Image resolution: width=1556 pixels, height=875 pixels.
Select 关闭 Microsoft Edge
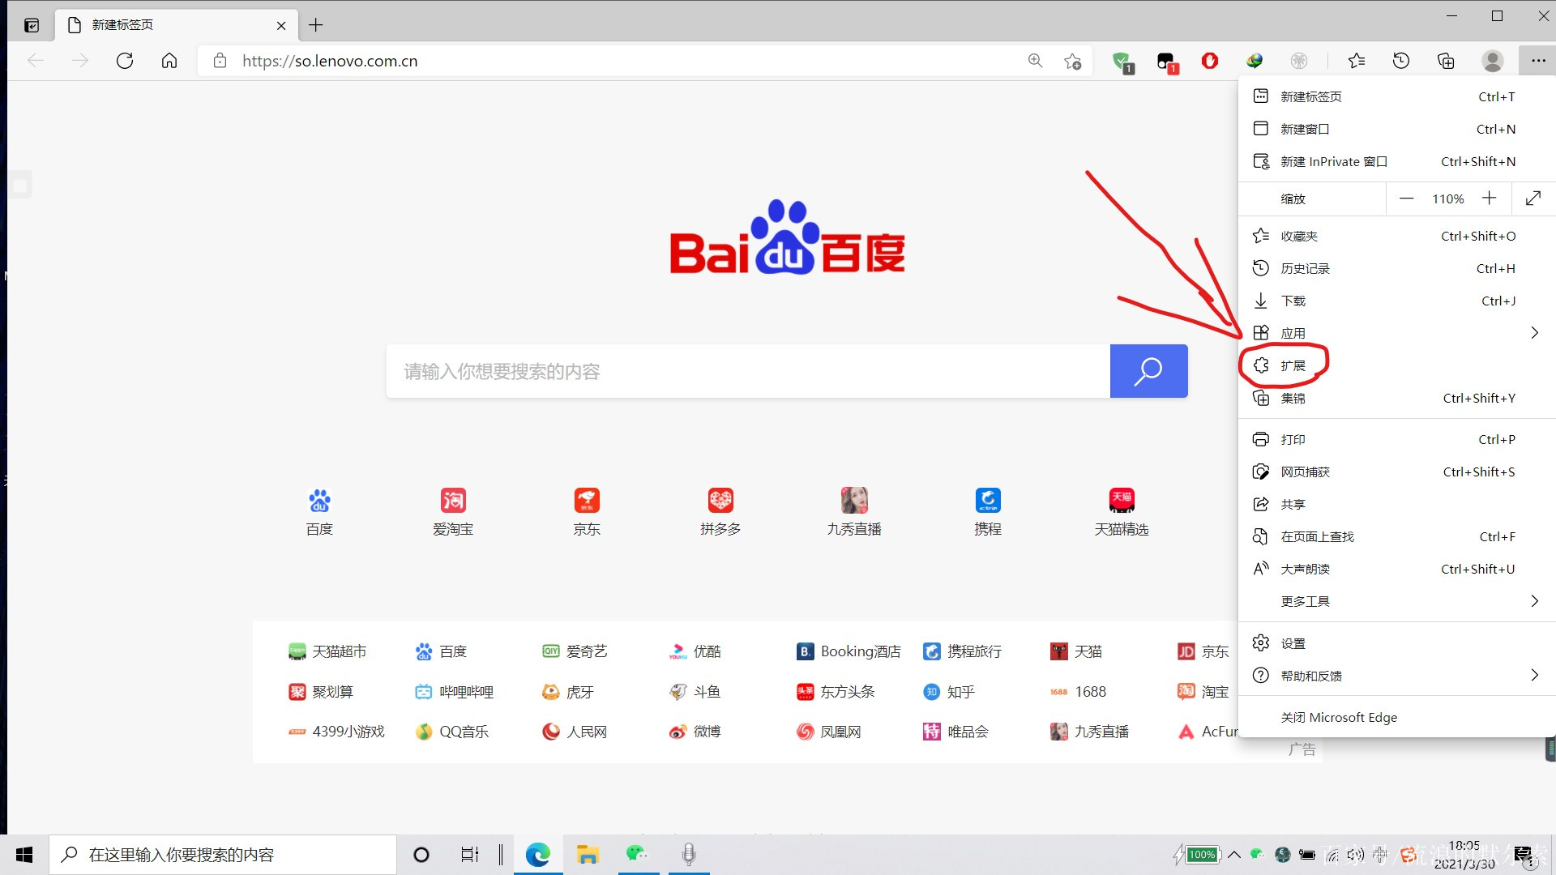point(1397,717)
